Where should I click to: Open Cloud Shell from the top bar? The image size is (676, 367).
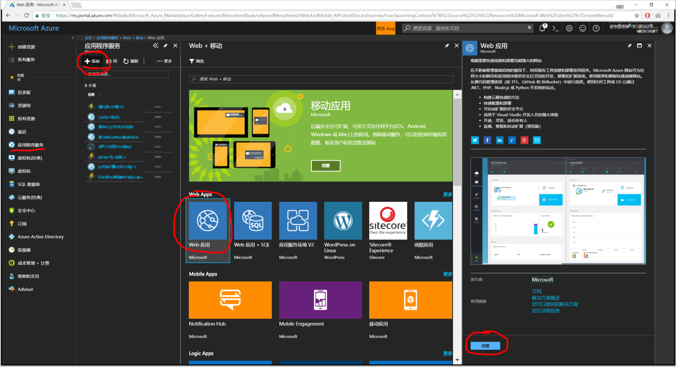(x=555, y=28)
